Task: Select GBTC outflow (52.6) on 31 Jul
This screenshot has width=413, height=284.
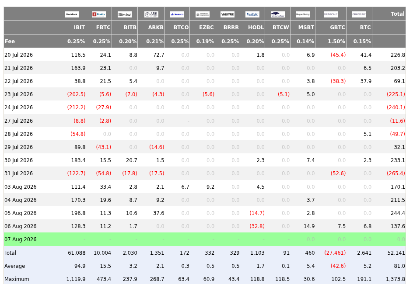Action: 338,173
